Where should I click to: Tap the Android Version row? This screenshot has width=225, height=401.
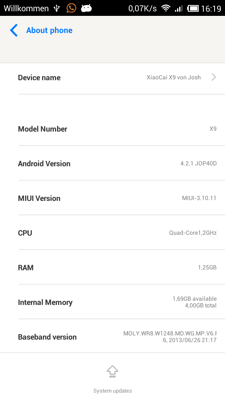coord(112,163)
